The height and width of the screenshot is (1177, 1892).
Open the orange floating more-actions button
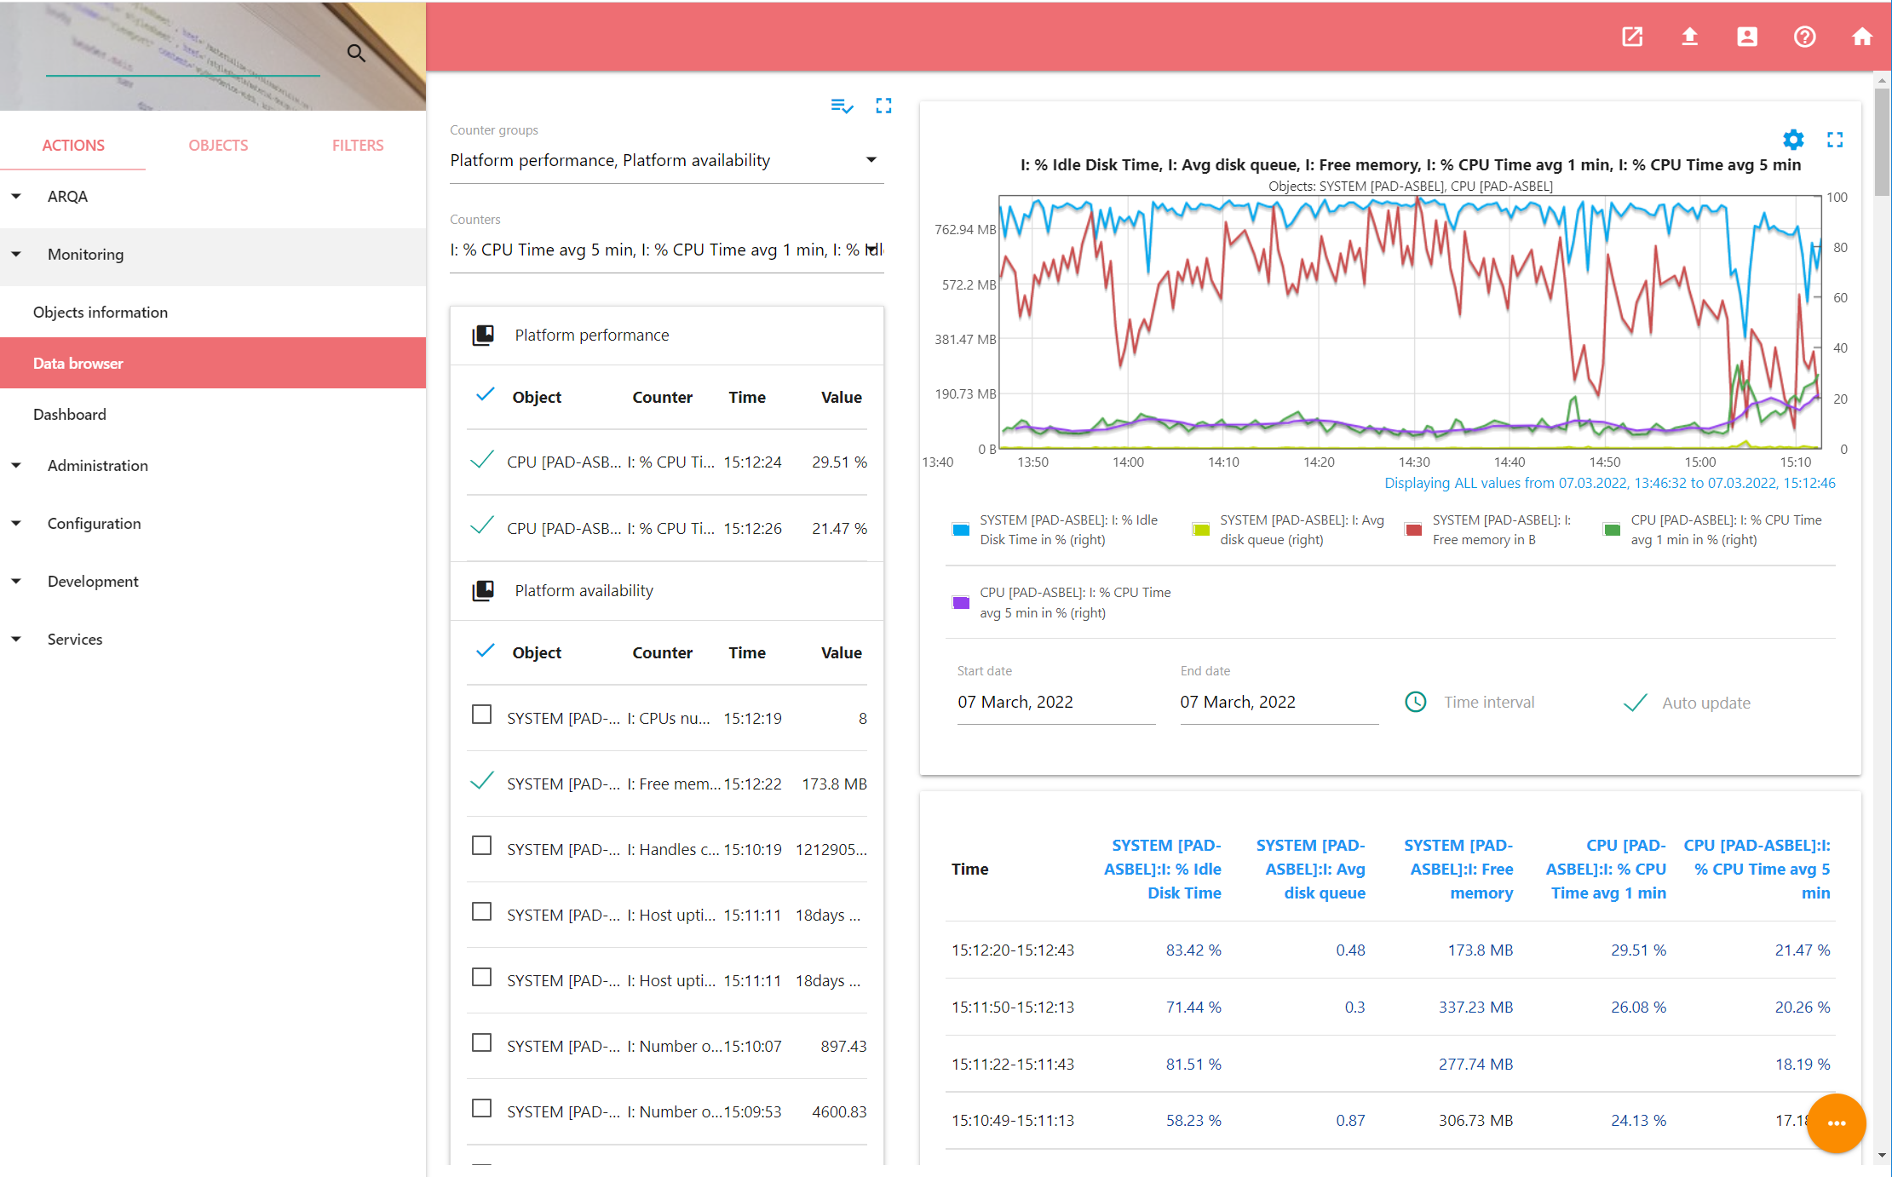[1836, 1122]
